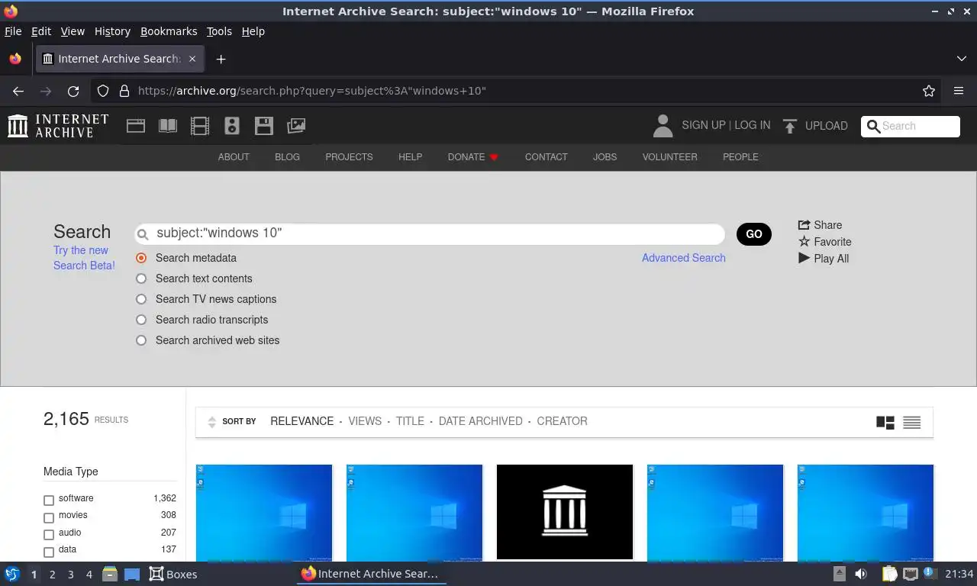The image size is (977, 586).
Task: Open the Images icon in Archive header
Action: click(296, 126)
